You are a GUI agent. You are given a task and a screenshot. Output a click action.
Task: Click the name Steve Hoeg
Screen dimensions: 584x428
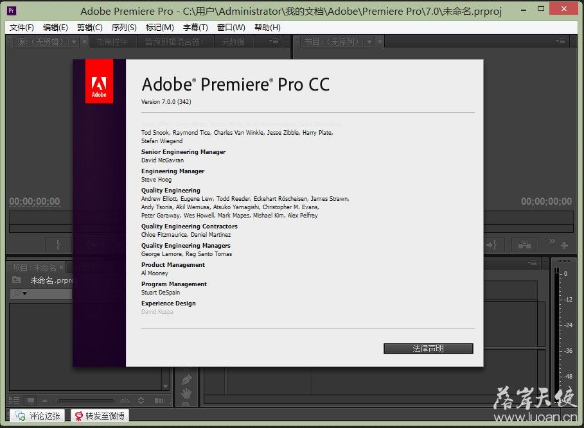(x=156, y=180)
